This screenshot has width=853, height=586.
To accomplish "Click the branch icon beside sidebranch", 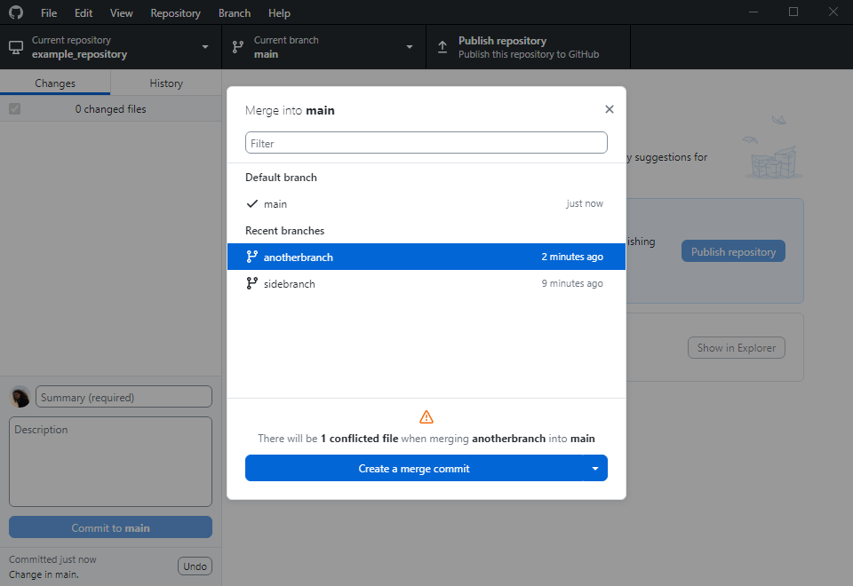I will point(251,283).
